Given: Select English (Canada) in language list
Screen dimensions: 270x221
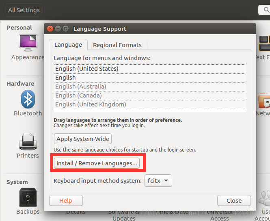Looking at the screenshot, I should click(150, 95).
